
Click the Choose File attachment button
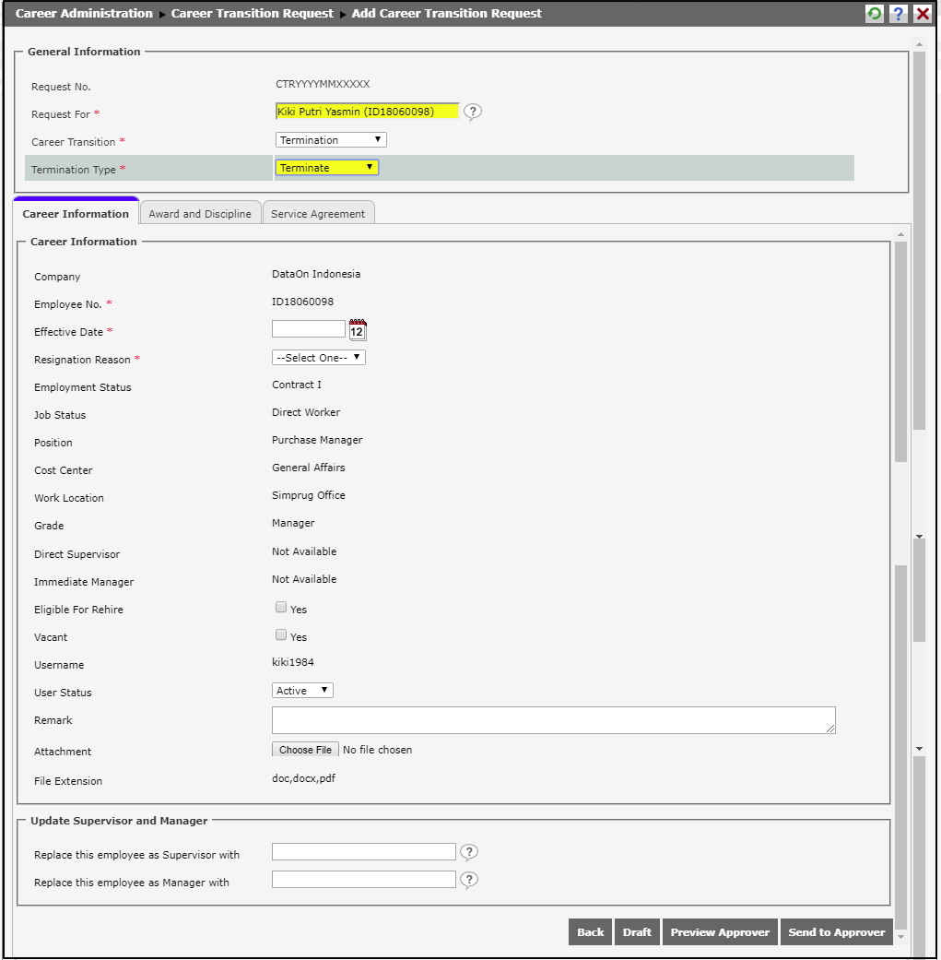[305, 750]
